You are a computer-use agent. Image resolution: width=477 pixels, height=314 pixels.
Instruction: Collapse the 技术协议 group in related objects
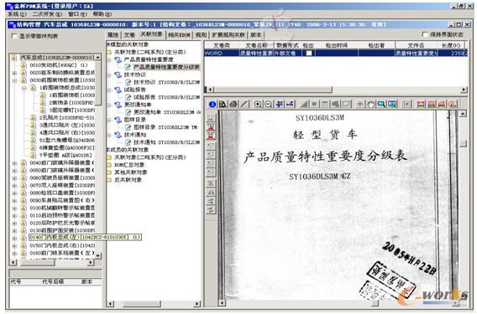point(110,75)
